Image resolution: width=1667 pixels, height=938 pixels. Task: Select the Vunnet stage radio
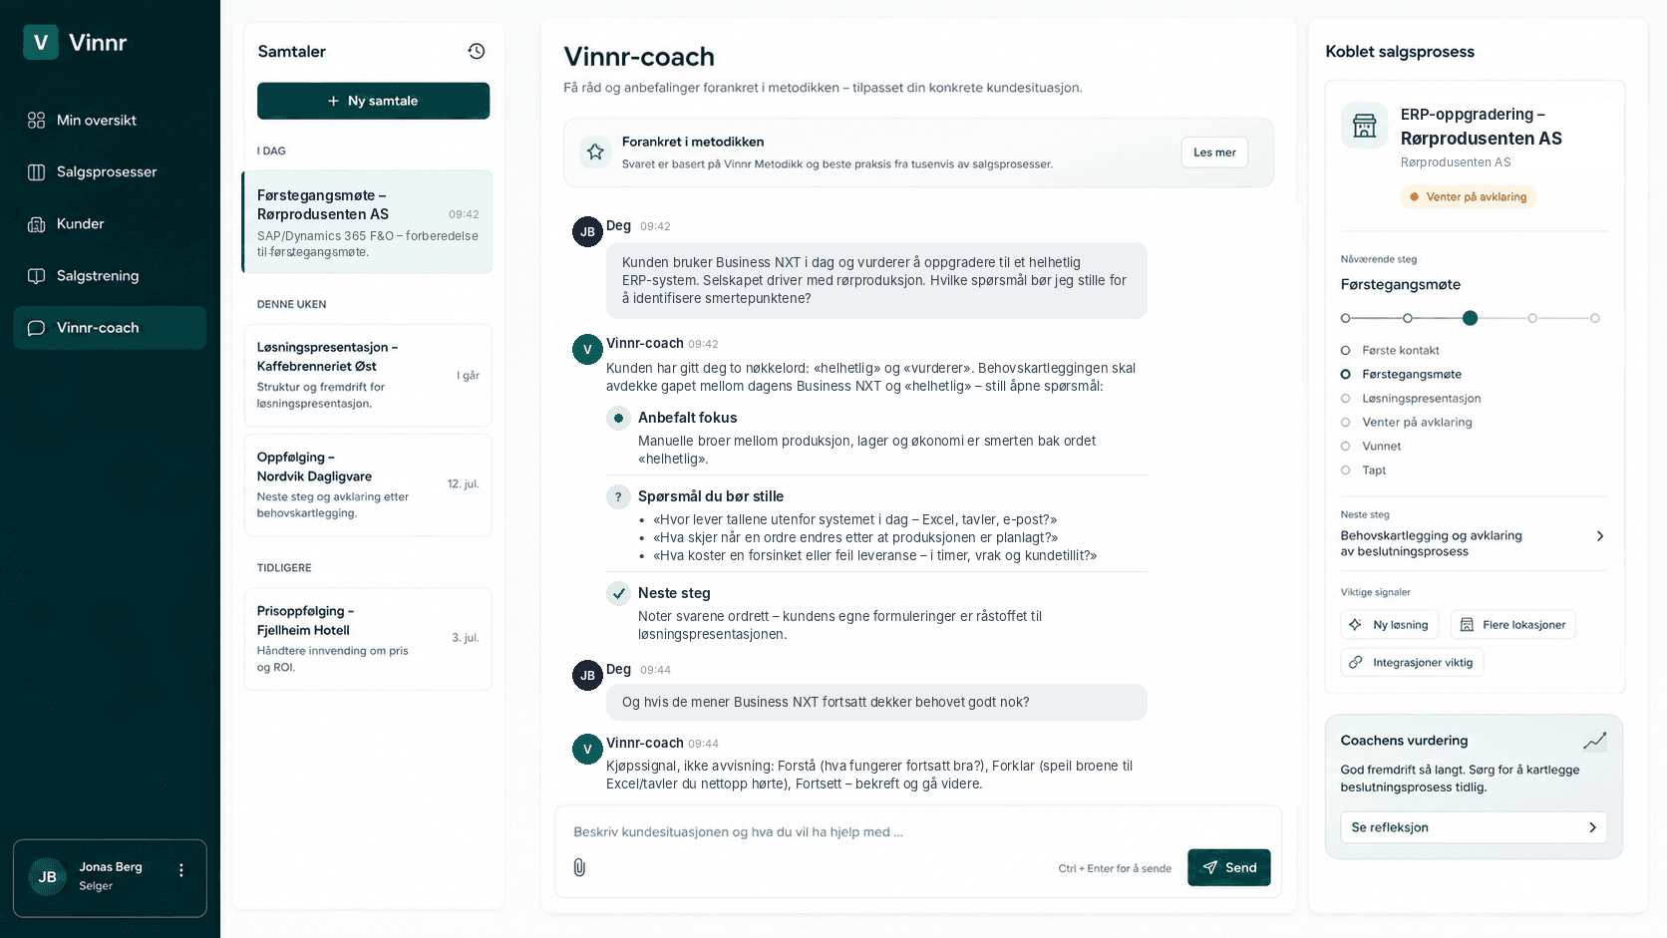point(1345,447)
